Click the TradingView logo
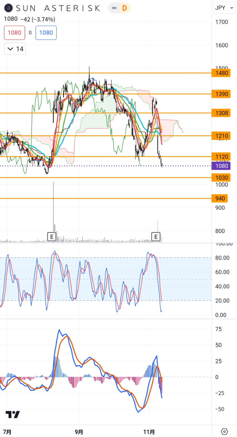 click(13, 414)
